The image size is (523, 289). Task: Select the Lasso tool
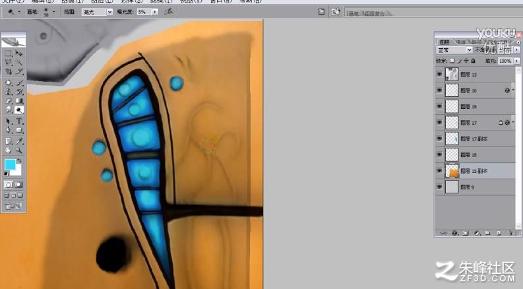click(x=9, y=62)
